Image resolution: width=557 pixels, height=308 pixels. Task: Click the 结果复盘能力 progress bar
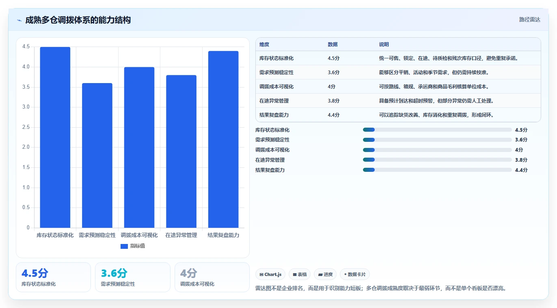pyautogui.click(x=437, y=170)
